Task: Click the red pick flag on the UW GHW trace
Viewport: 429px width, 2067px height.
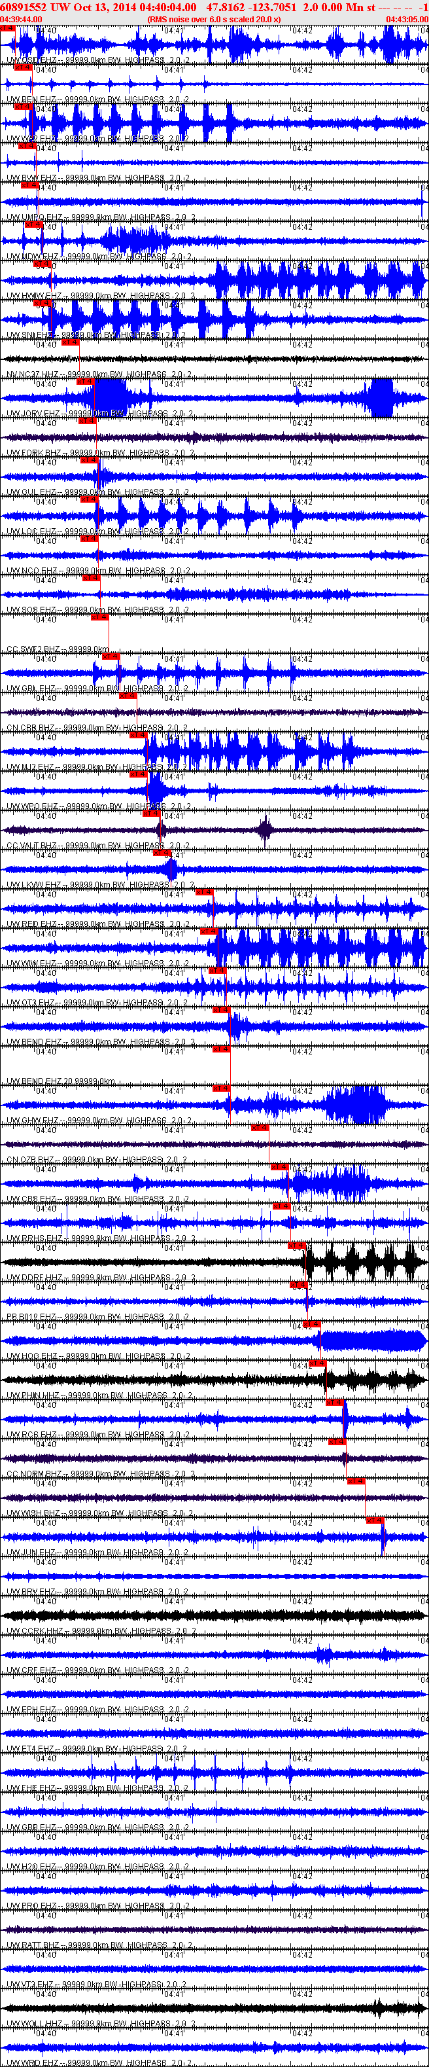Action: tap(221, 1089)
